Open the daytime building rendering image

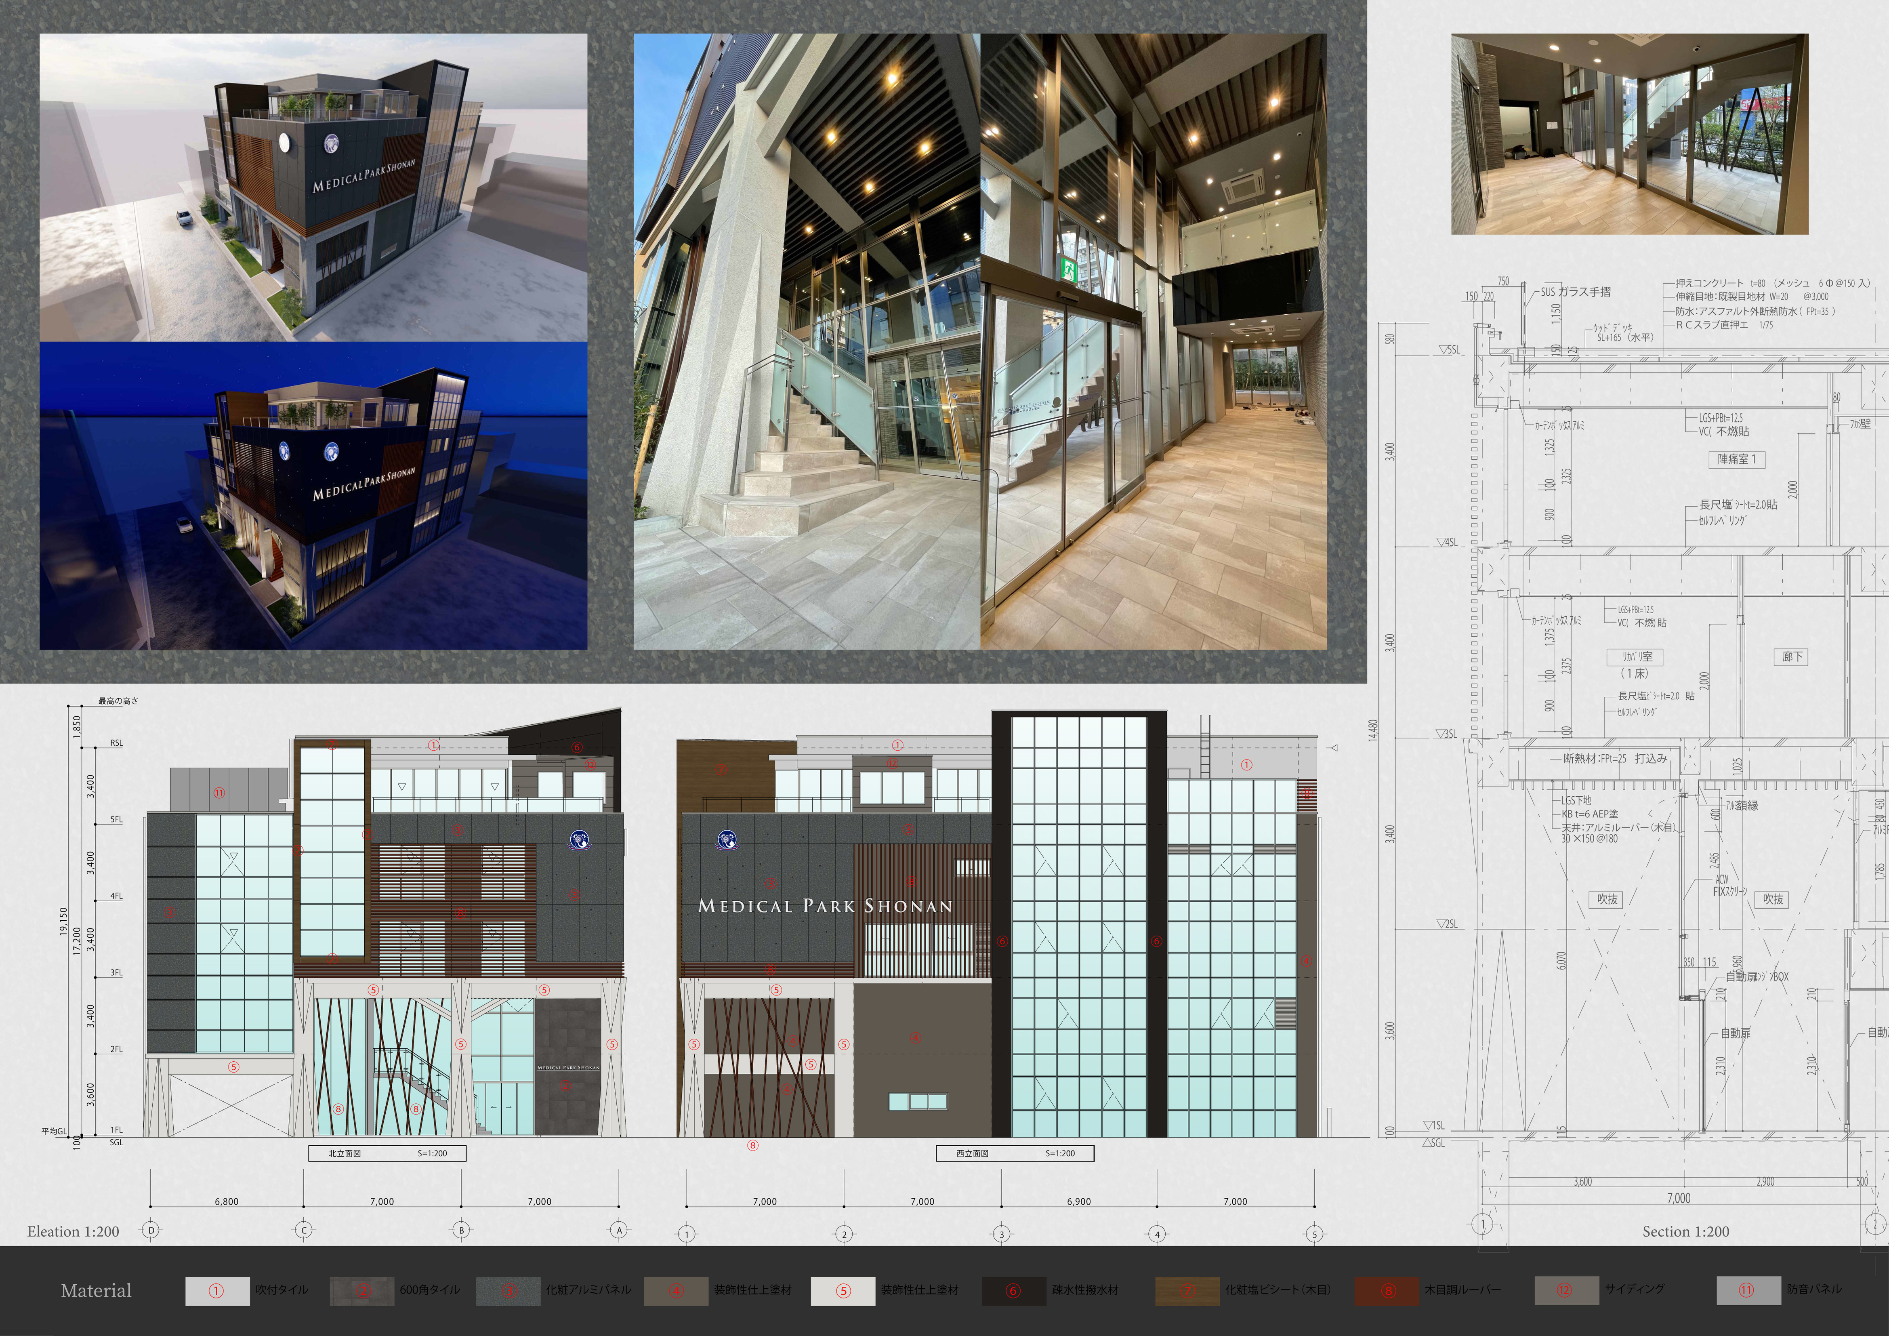[313, 188]
